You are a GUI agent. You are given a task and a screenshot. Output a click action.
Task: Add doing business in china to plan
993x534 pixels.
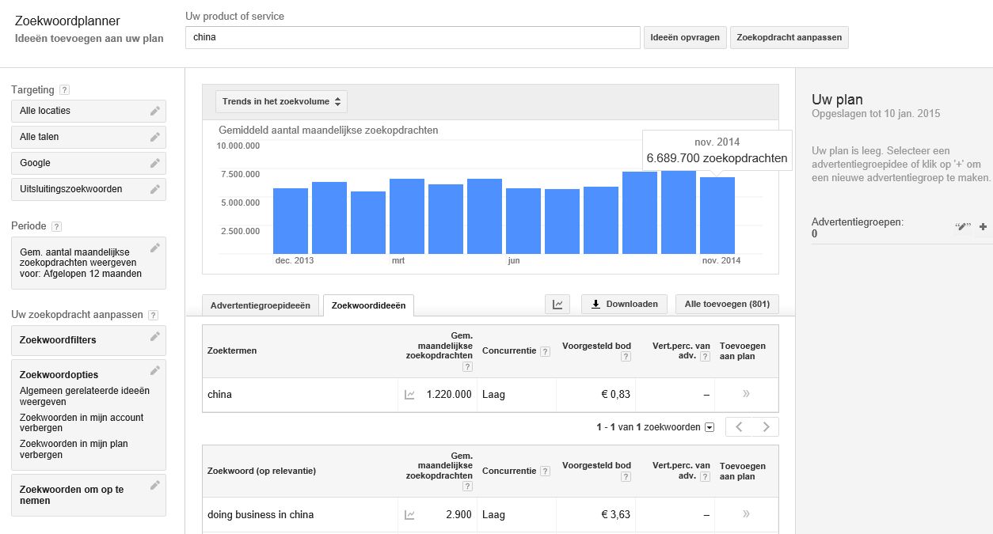(x=746, y=514)
